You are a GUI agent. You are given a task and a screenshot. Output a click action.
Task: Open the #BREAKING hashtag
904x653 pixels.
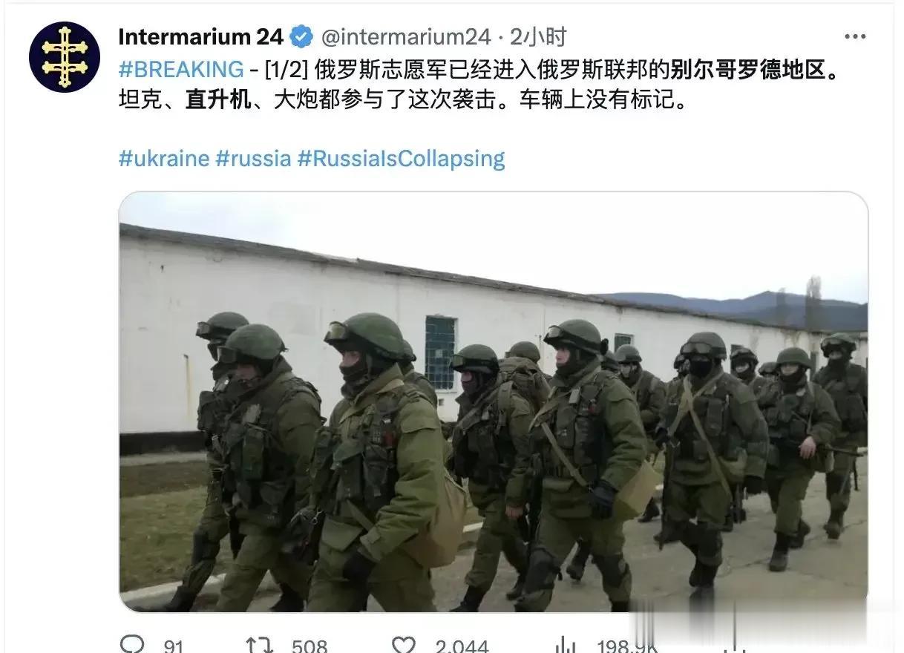coord(181,69)
